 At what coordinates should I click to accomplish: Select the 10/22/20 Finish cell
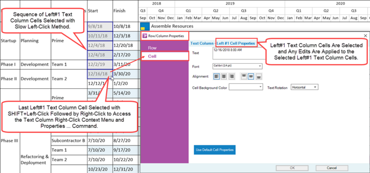[125, 160]
